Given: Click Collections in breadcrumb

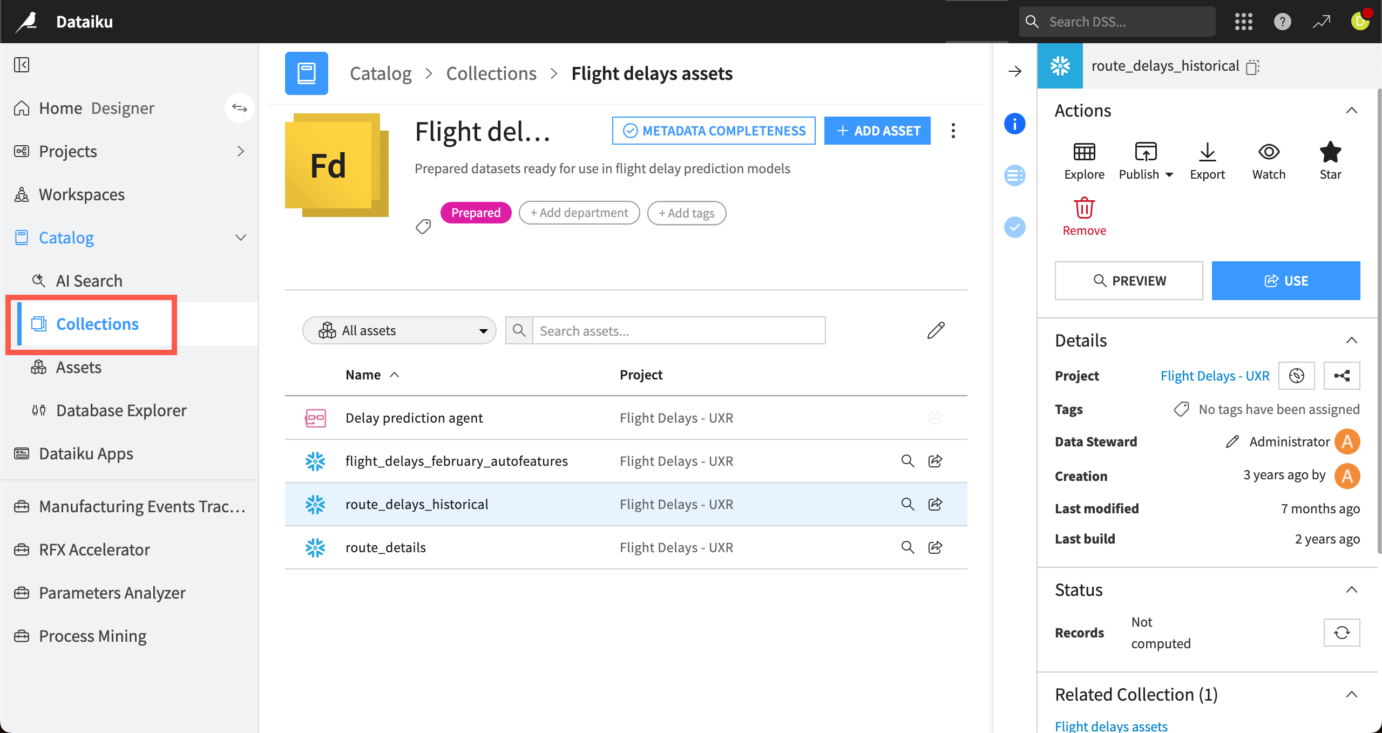Looking at the screenshot, I should (x=491, y=73).
